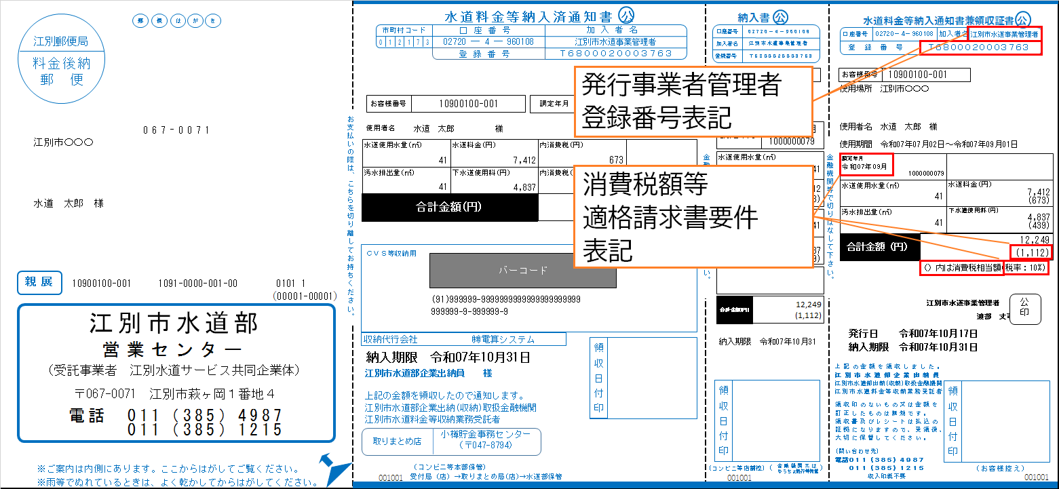Click the 郵便はがき character badges at top left
Screen dimensions: 1059x489
[176, 21]
